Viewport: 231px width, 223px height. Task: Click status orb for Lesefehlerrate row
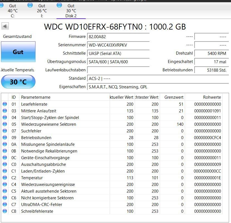pyautogui.click(x=5, y=104)
